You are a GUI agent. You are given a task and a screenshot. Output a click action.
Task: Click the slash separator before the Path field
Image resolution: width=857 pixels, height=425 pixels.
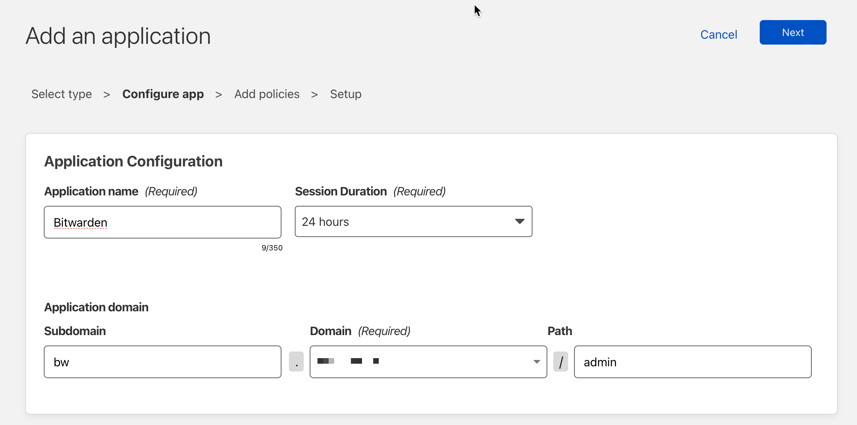pyautogui.click(x=561, y=361)
